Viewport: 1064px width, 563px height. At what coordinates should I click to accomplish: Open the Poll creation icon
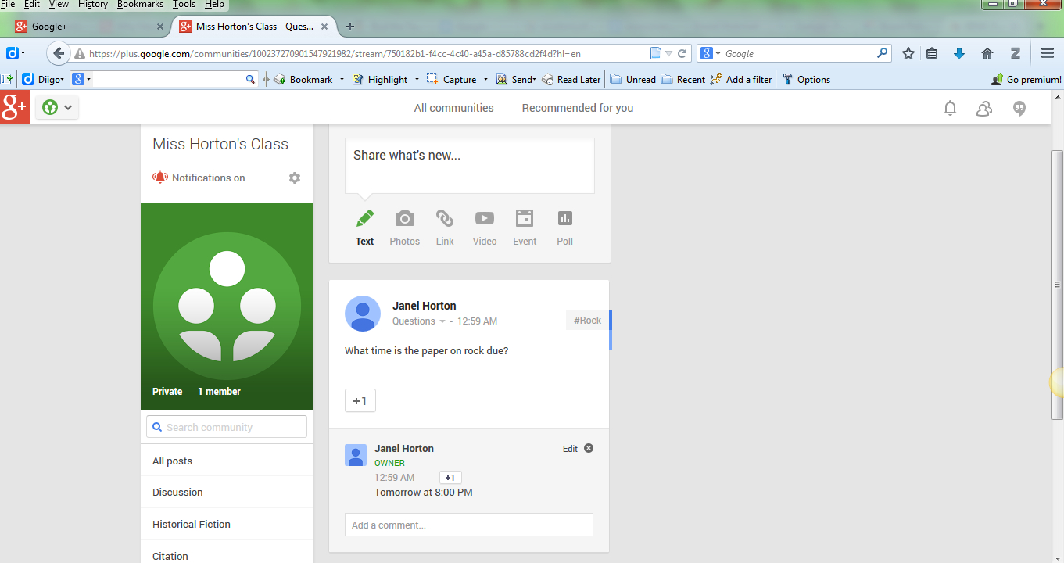tap(564, 219)
